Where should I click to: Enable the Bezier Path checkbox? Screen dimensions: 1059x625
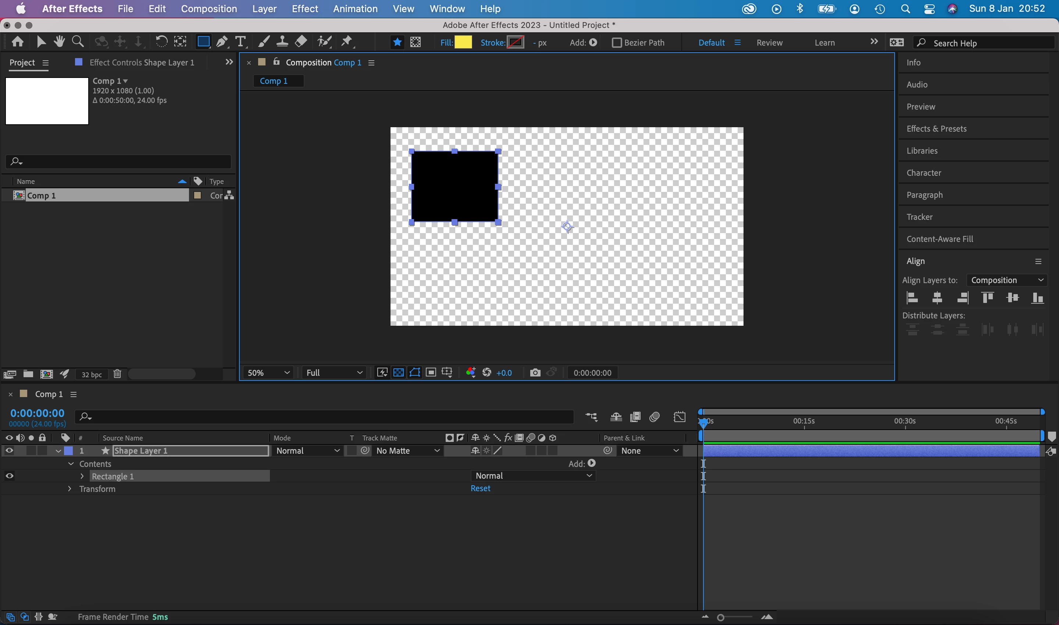click(617, 43)
